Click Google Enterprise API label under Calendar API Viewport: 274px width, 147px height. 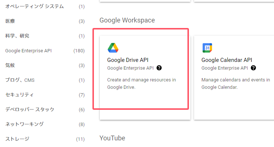(x=225, y=68)
